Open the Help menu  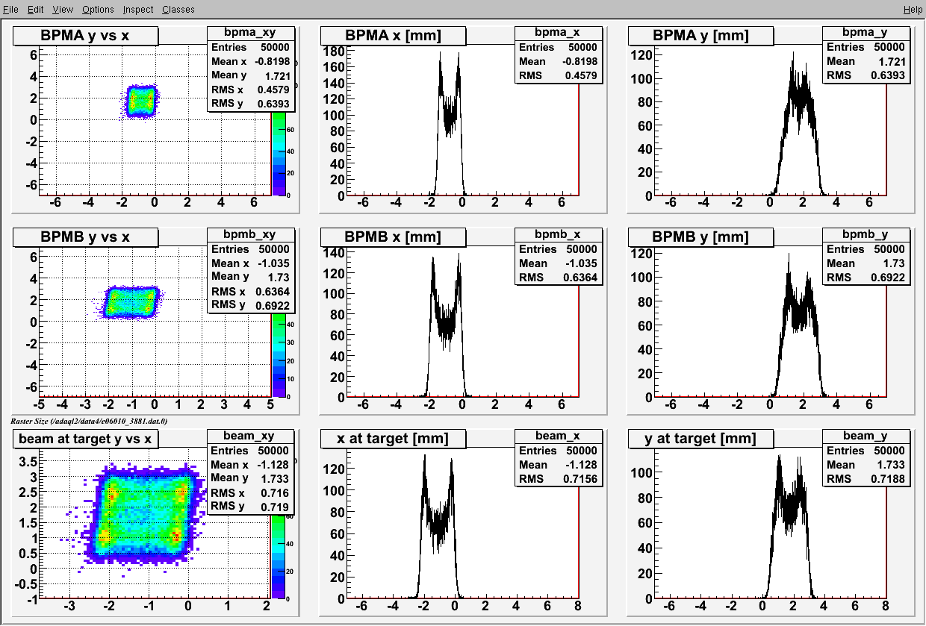[x=913, y=9]
